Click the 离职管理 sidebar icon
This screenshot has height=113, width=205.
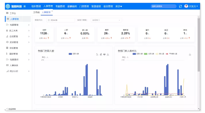7,53
